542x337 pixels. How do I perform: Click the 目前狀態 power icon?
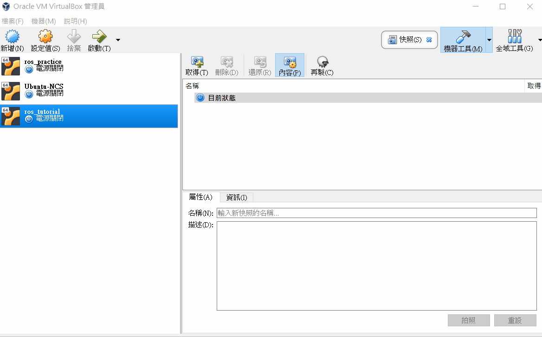click(x=200, y=98)
